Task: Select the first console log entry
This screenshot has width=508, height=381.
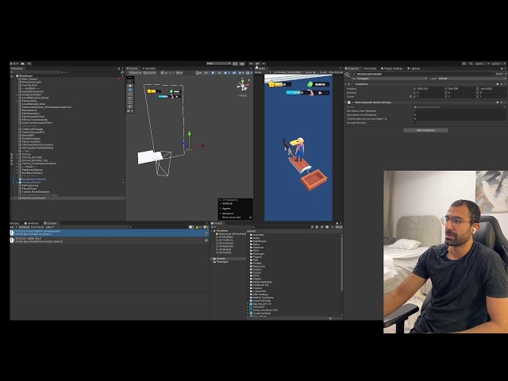Action: 110,233
